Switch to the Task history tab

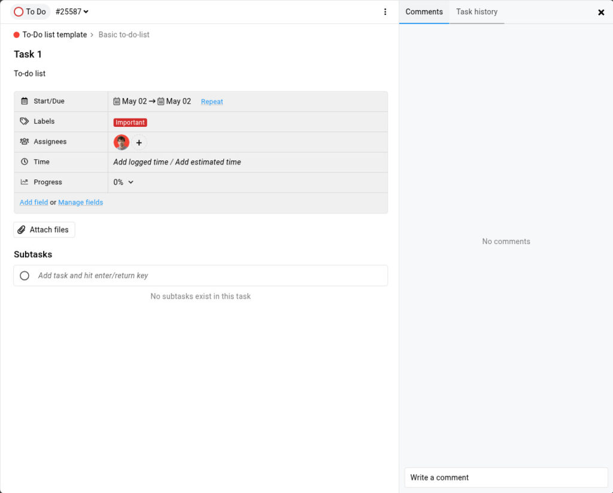(477, 12)
